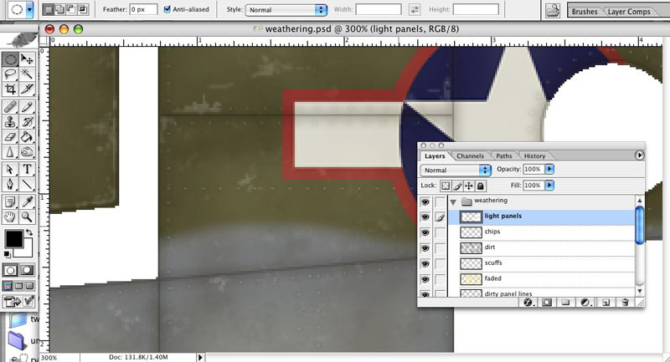This screenshot has height=362, width=670.
Task: Open the Opacity slider arrow
Action: click(x=549, y=169)
